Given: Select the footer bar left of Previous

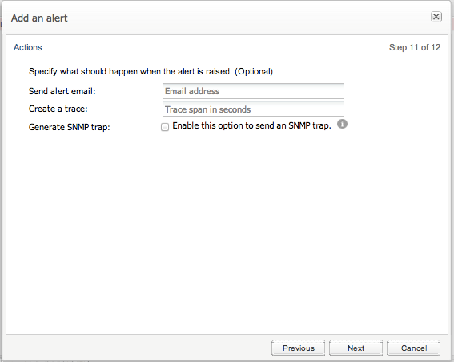Looking at the screenshot, I should (139, 348).
